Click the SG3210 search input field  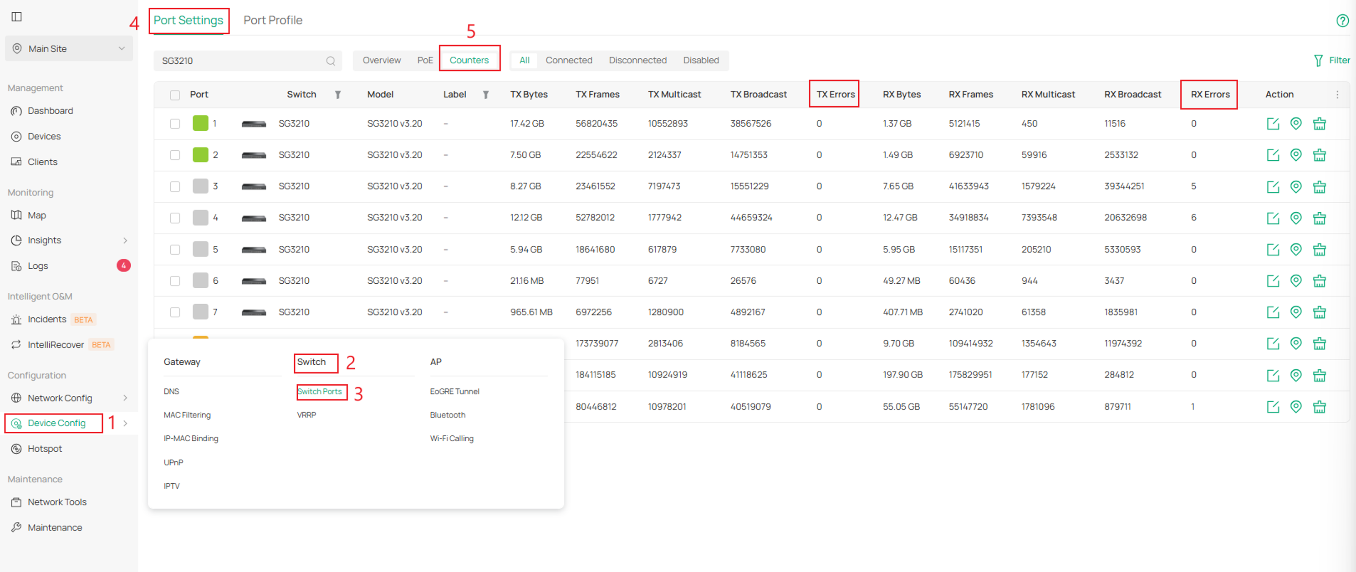click(x=247, y=61)
